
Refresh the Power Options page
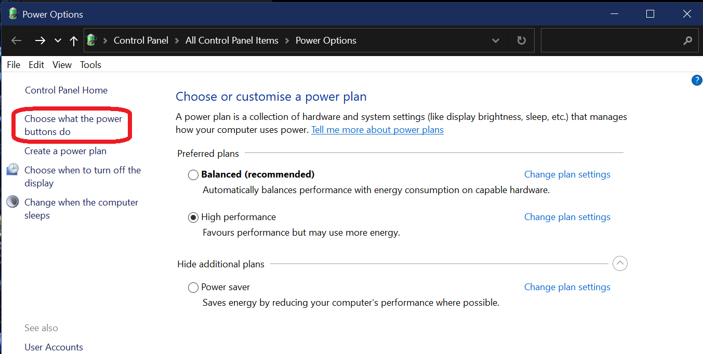[521, 40]
